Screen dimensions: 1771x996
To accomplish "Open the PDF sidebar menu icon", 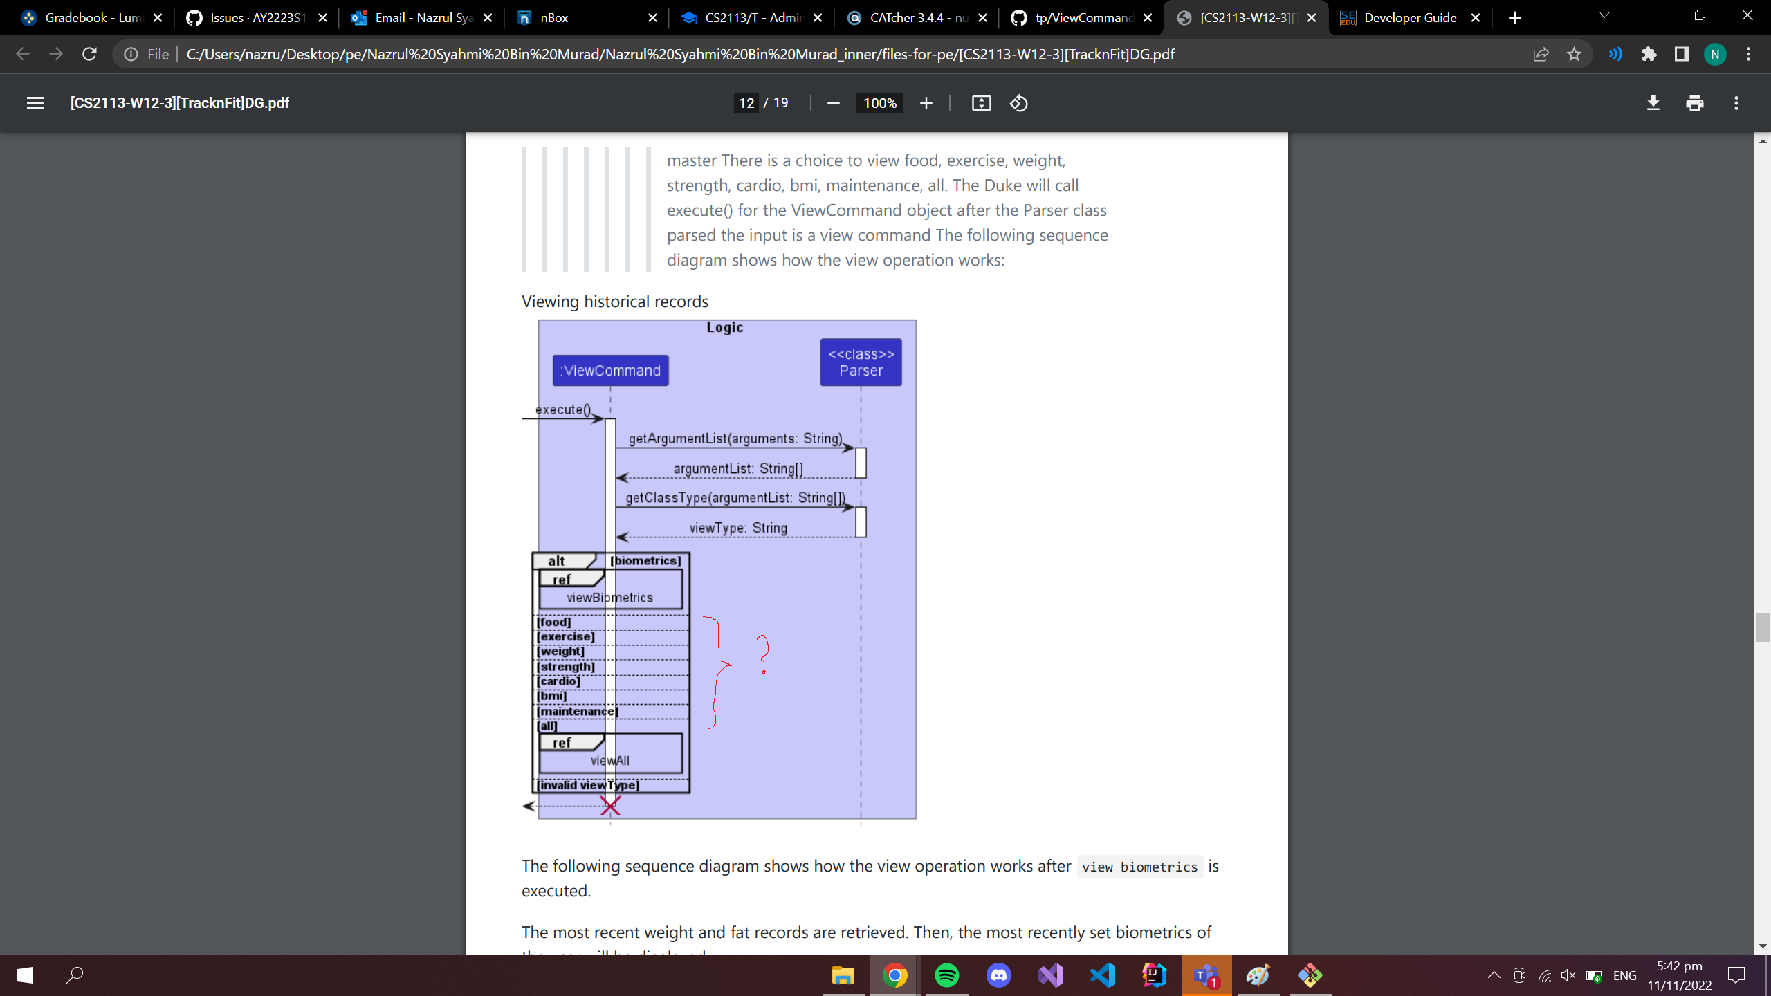I will pyautogui.click(x=35, y=103).
